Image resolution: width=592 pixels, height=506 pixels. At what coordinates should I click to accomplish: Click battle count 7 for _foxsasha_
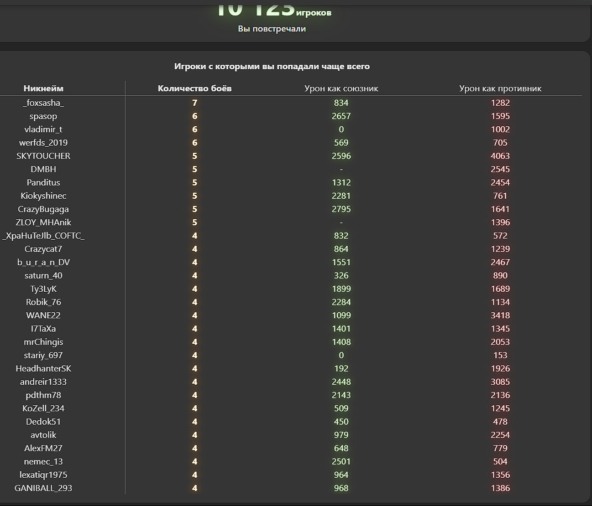pyautogui.click(x=195, y=103)
